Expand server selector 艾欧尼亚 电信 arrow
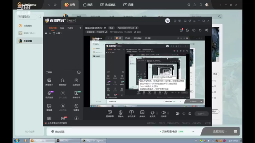Screen dimensions: 255x143 [193, 132]
